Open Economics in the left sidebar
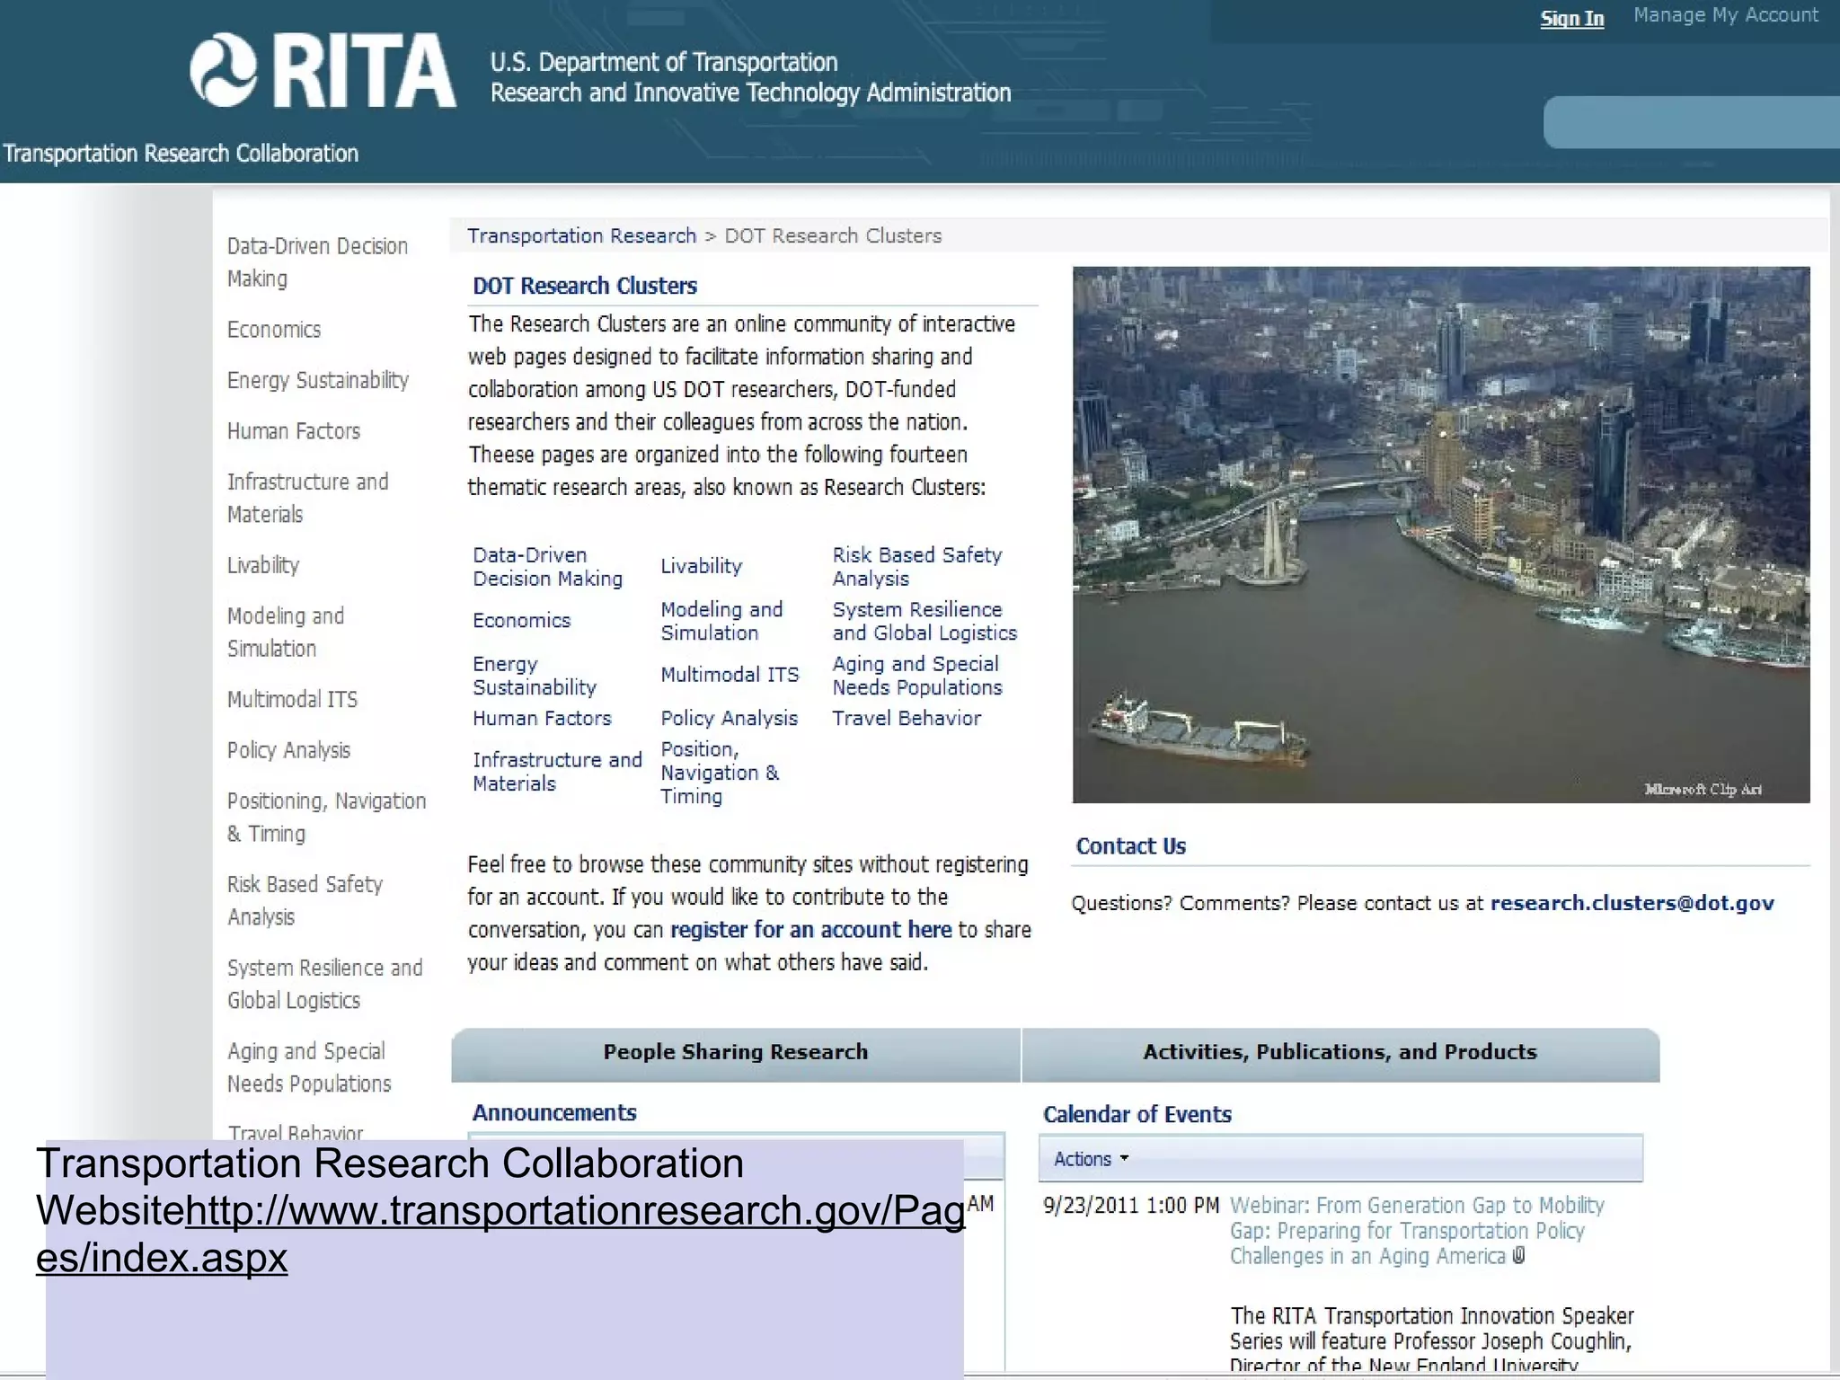1840x1380 pixels. [x=274, y=330]
